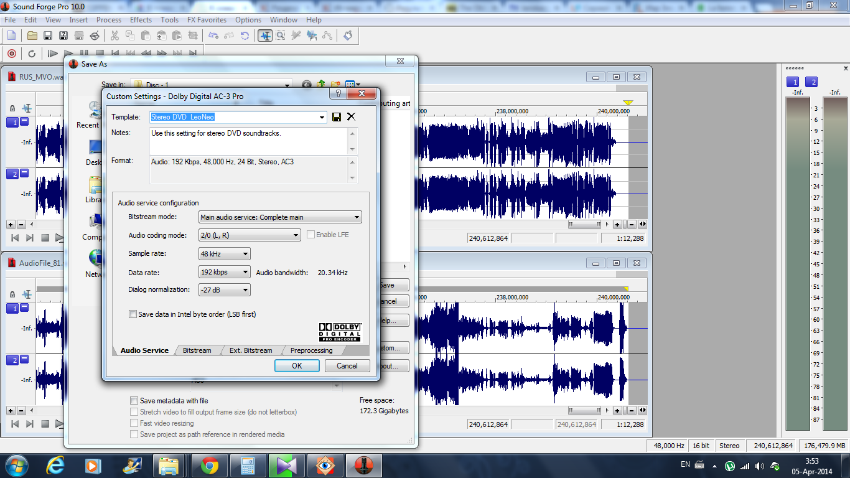Collapse channel 1 minus button in RUS_MVO
Screen dimensions: 850x478
tap(24, 121)
